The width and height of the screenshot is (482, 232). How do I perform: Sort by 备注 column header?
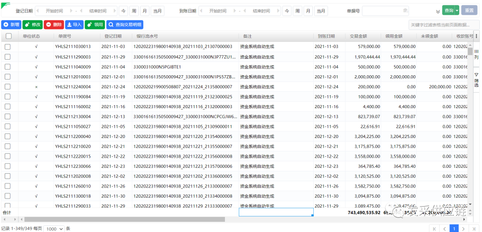[247, 36]
